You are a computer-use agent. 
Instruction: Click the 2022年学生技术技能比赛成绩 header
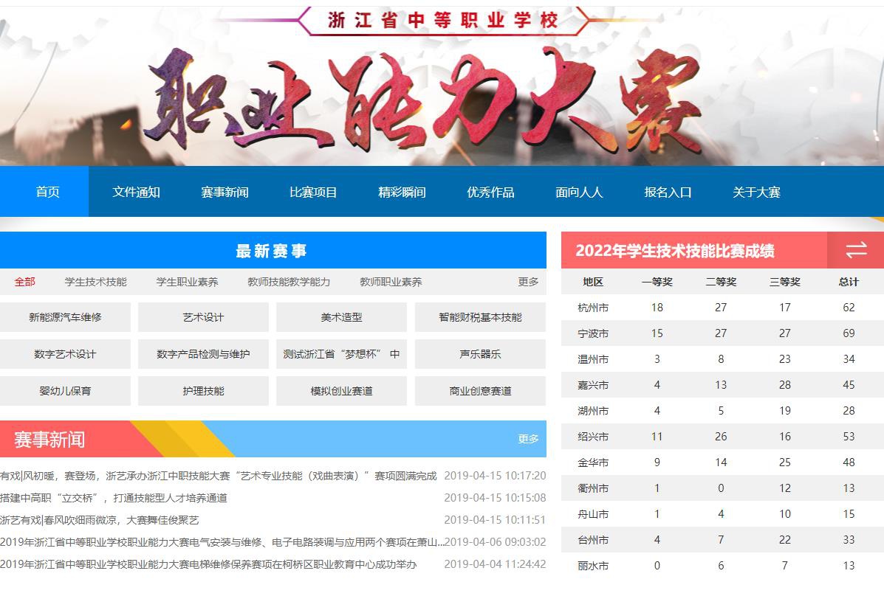[675, 251]
